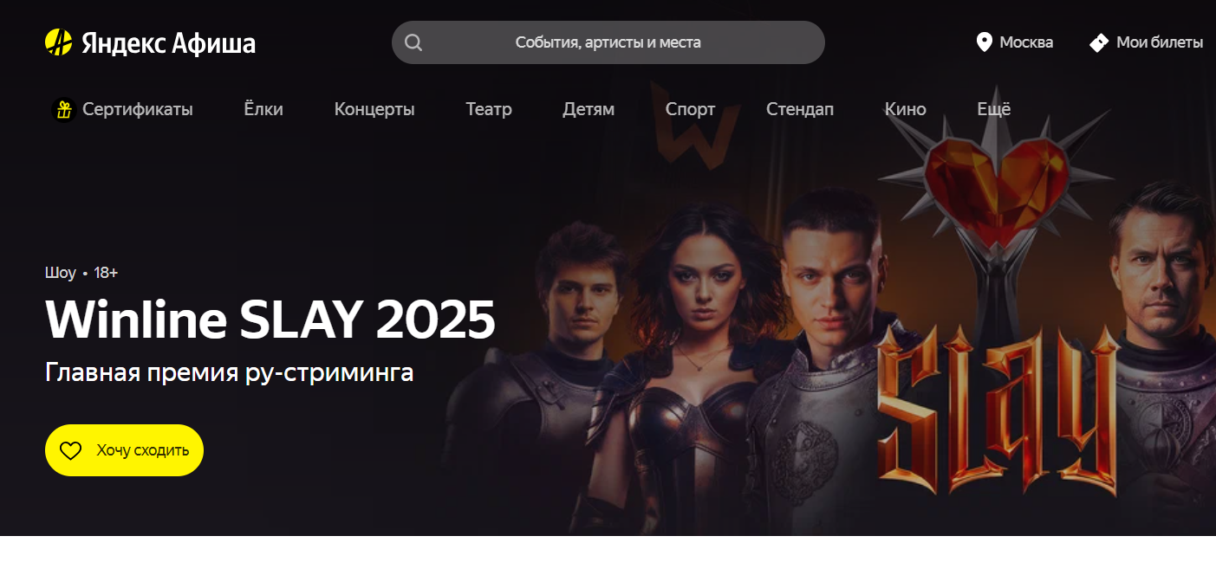Go to the Кино section
The width and height of the screenshot is (1216, 562).
pos(906,110)
